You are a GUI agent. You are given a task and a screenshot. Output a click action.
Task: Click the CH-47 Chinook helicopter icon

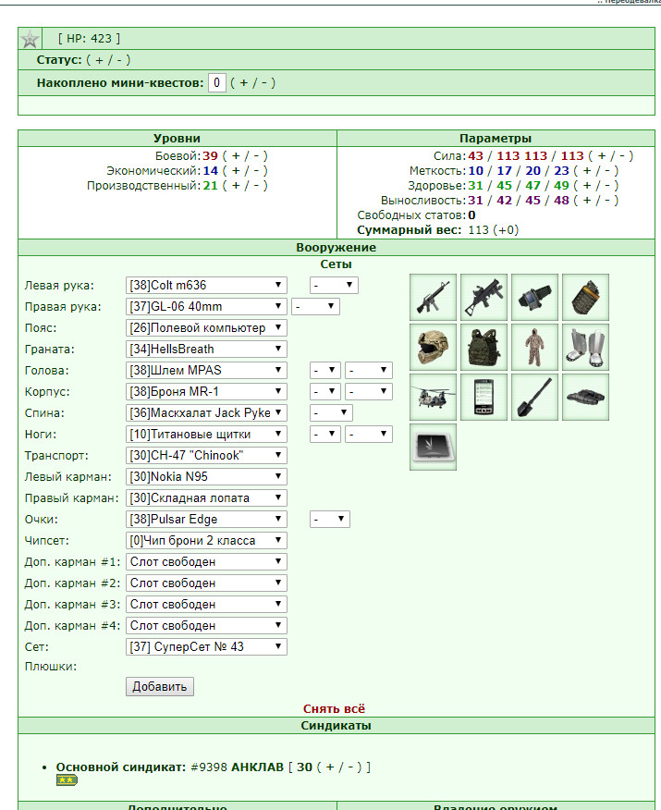pyautogui.click(x=433, y=398)
